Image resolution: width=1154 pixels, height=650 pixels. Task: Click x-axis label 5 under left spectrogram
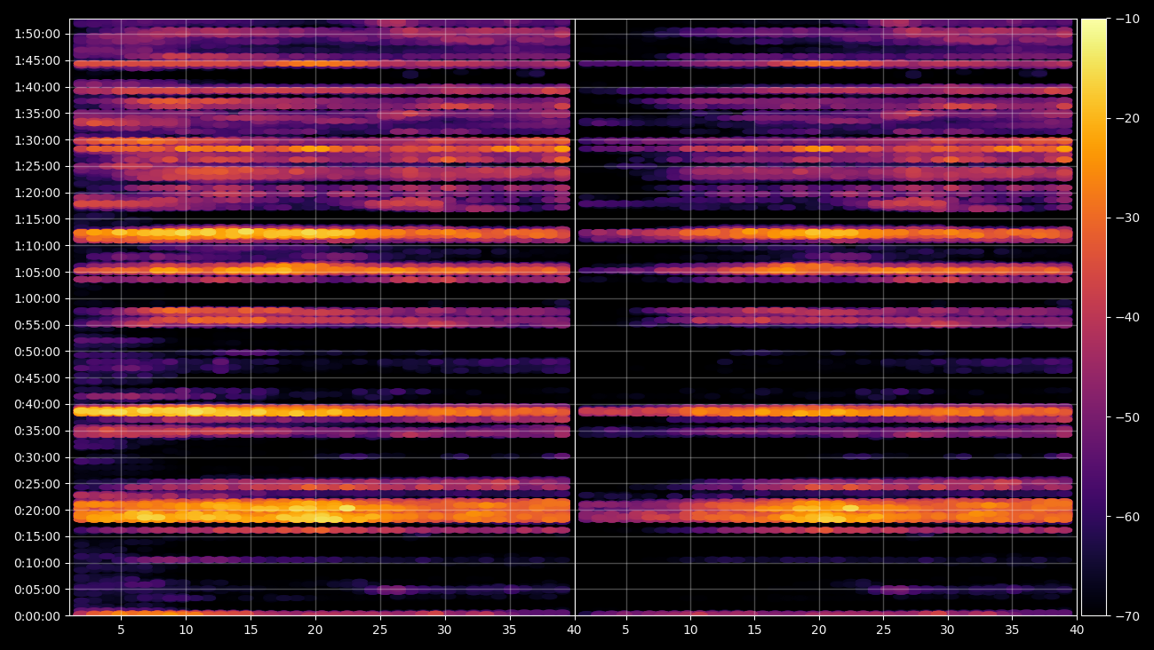pos(121,630)
